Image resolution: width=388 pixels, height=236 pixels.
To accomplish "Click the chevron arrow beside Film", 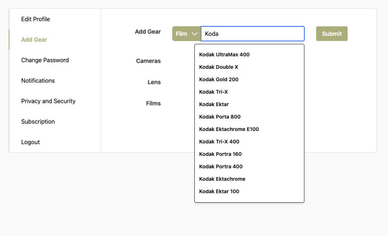I will click(195, 34).
